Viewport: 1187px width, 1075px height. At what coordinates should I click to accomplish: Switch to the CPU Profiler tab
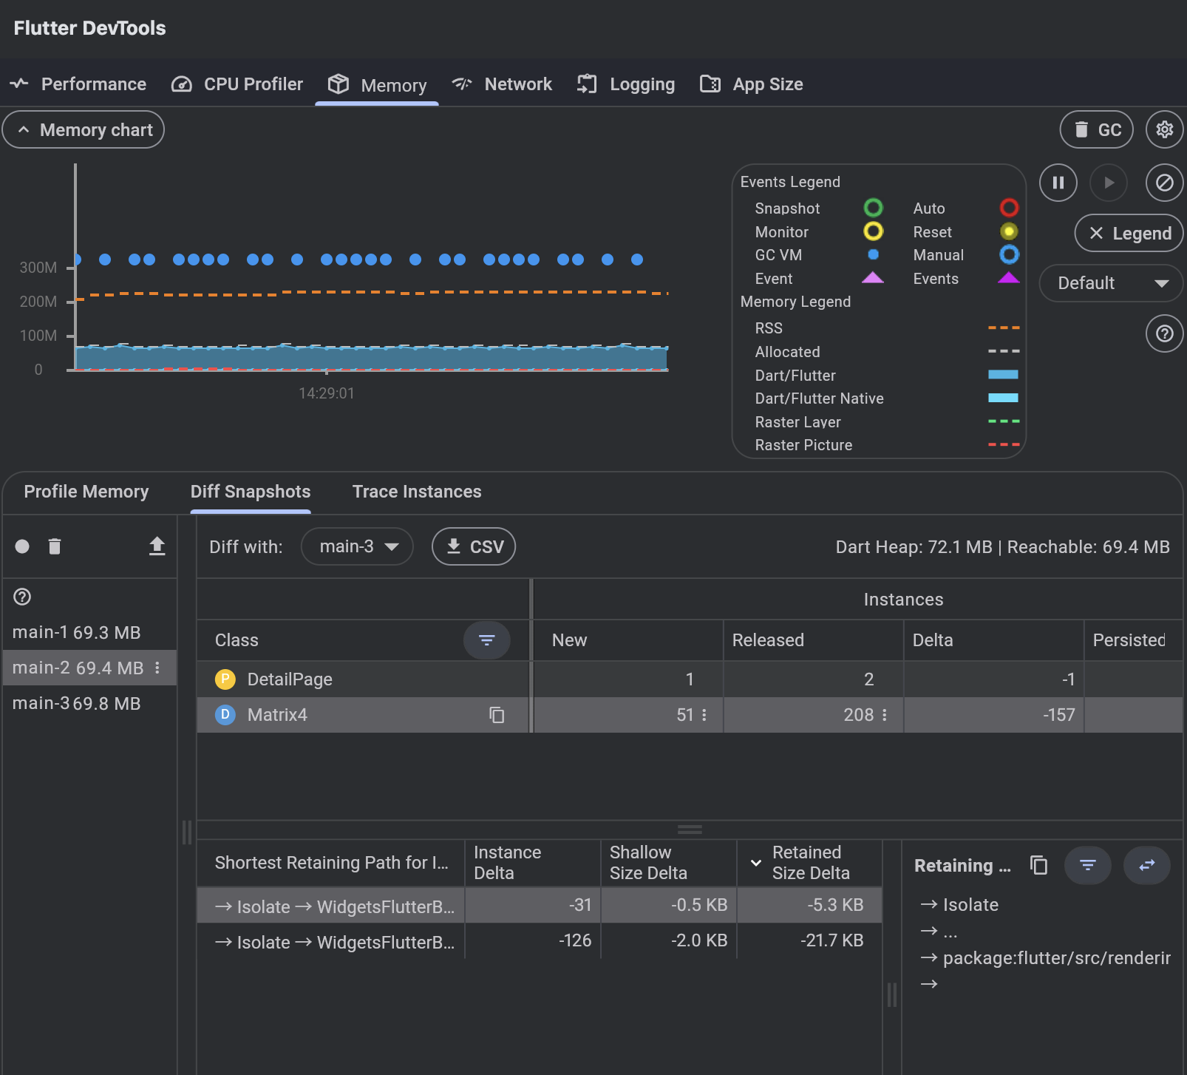tap(237, 84)
